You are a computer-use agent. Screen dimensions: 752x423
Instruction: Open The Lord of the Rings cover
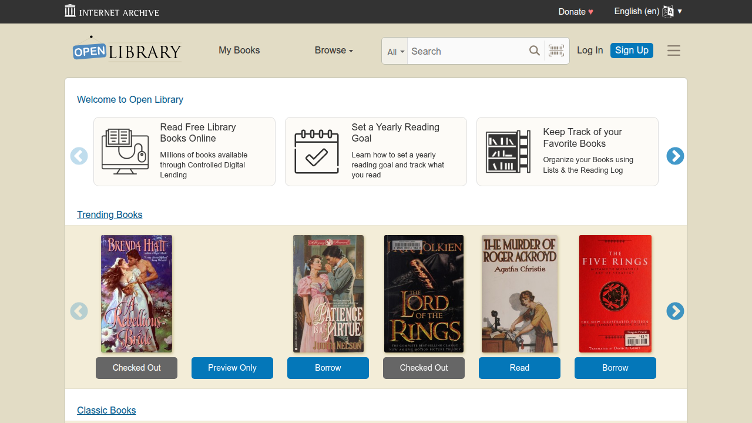tap(424, 294)
